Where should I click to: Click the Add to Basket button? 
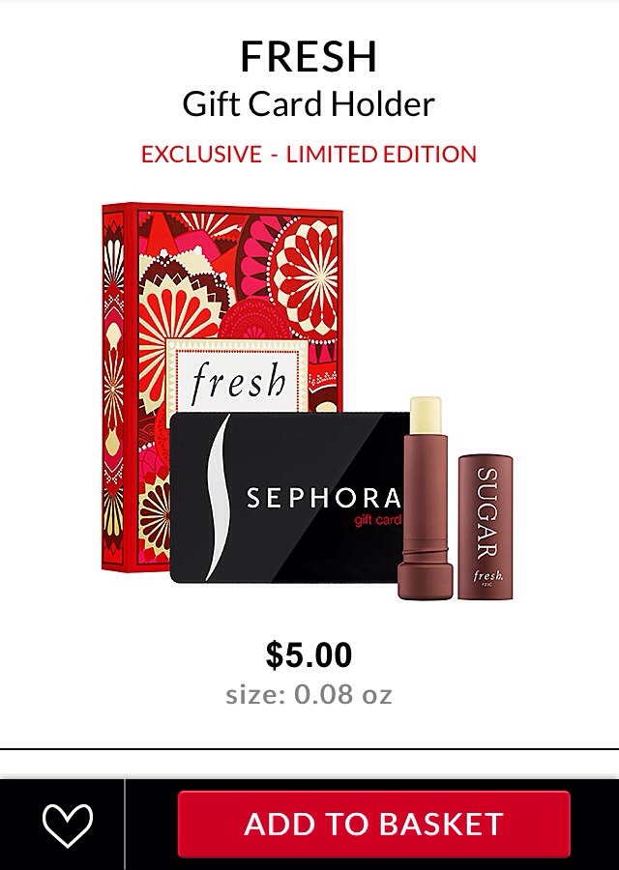(373, 824)
